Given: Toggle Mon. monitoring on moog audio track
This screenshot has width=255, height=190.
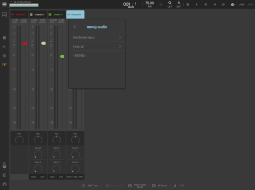Looking at the screenshot, I should (x=81, y=177).
